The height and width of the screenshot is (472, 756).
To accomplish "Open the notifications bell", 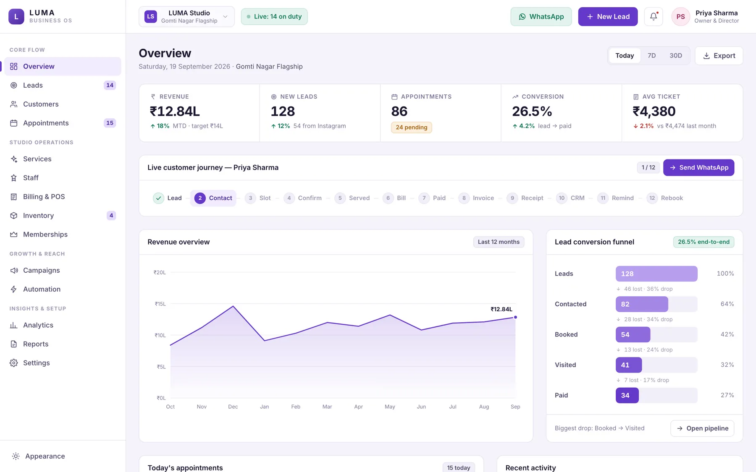I will point(653,17).
